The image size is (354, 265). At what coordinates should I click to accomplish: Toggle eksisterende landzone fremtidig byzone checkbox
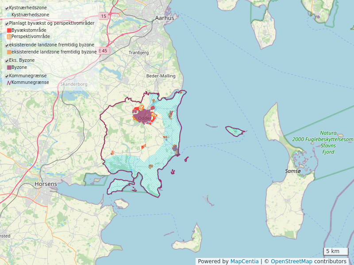pyautogui.click(x=7, y=45)
